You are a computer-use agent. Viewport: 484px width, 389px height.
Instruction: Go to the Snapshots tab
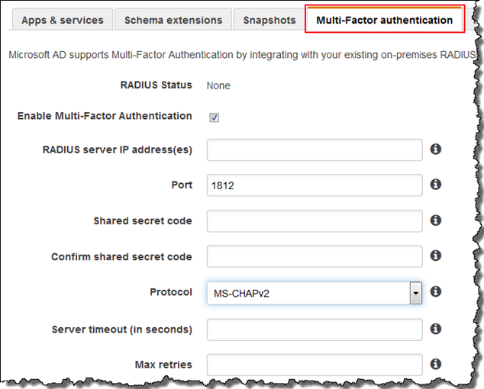(269, 20)
